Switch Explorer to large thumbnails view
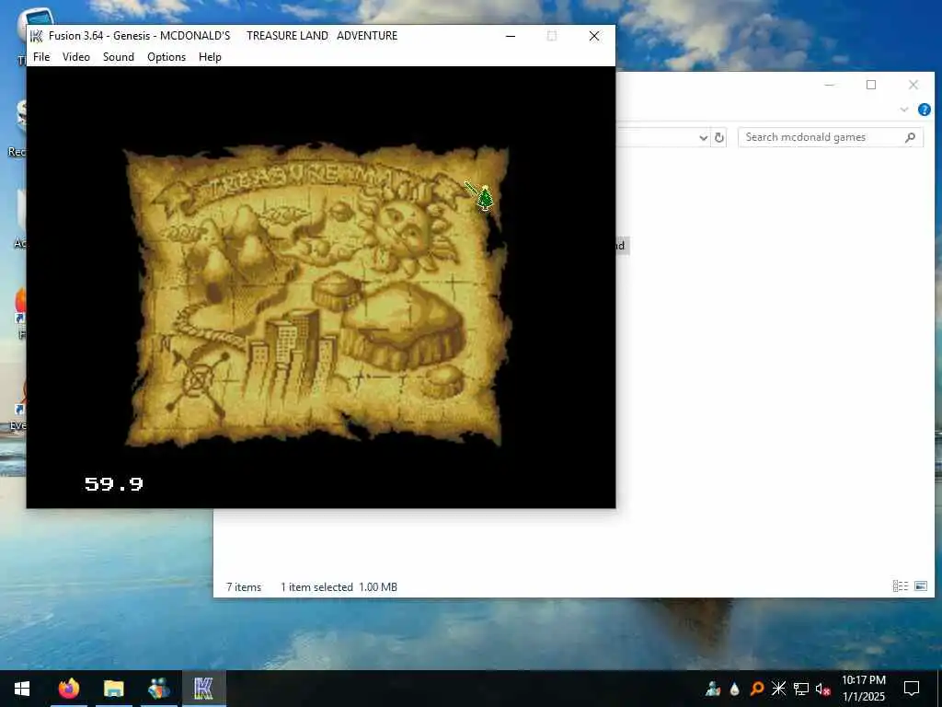This screenshot has height=707, width=942. pyautogui.click(x=920, y=586)
